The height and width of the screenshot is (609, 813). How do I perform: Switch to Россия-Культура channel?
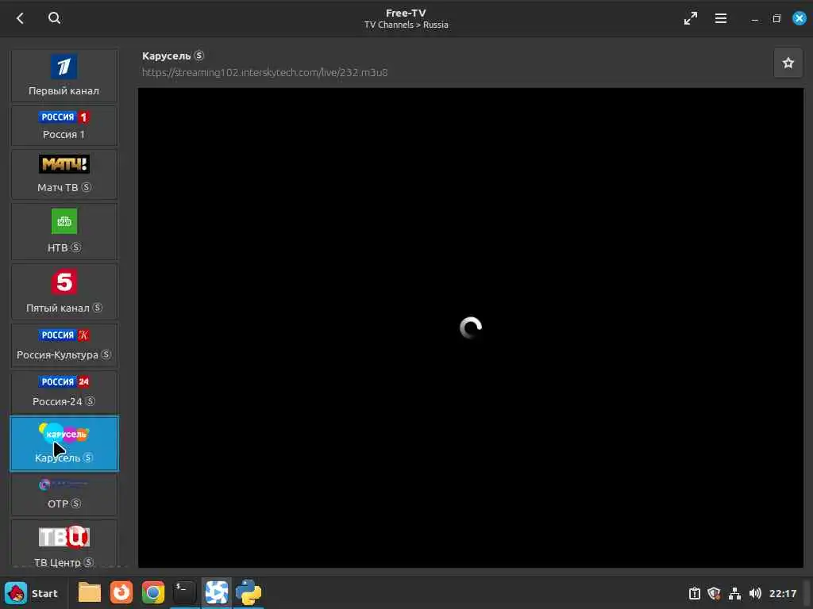[x=64, y=345]
